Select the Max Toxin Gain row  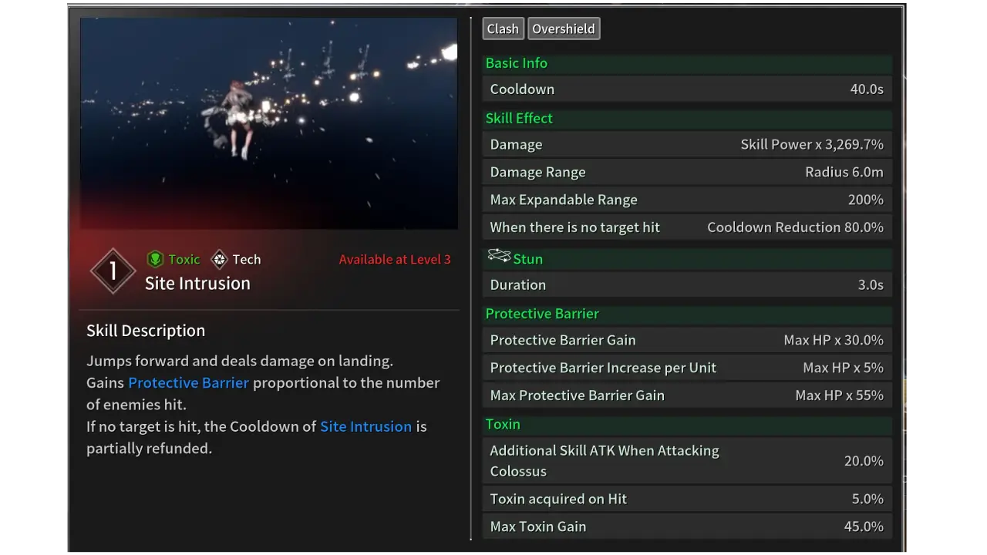(x=686, y=526)
